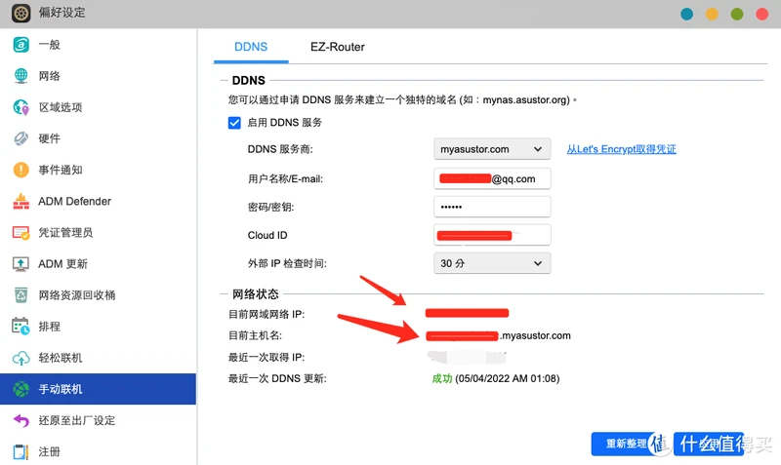The height and width of the screenshot is (465, 781).
Task: Open the 网络 globe icon
Action: click(x=21, y=76)
